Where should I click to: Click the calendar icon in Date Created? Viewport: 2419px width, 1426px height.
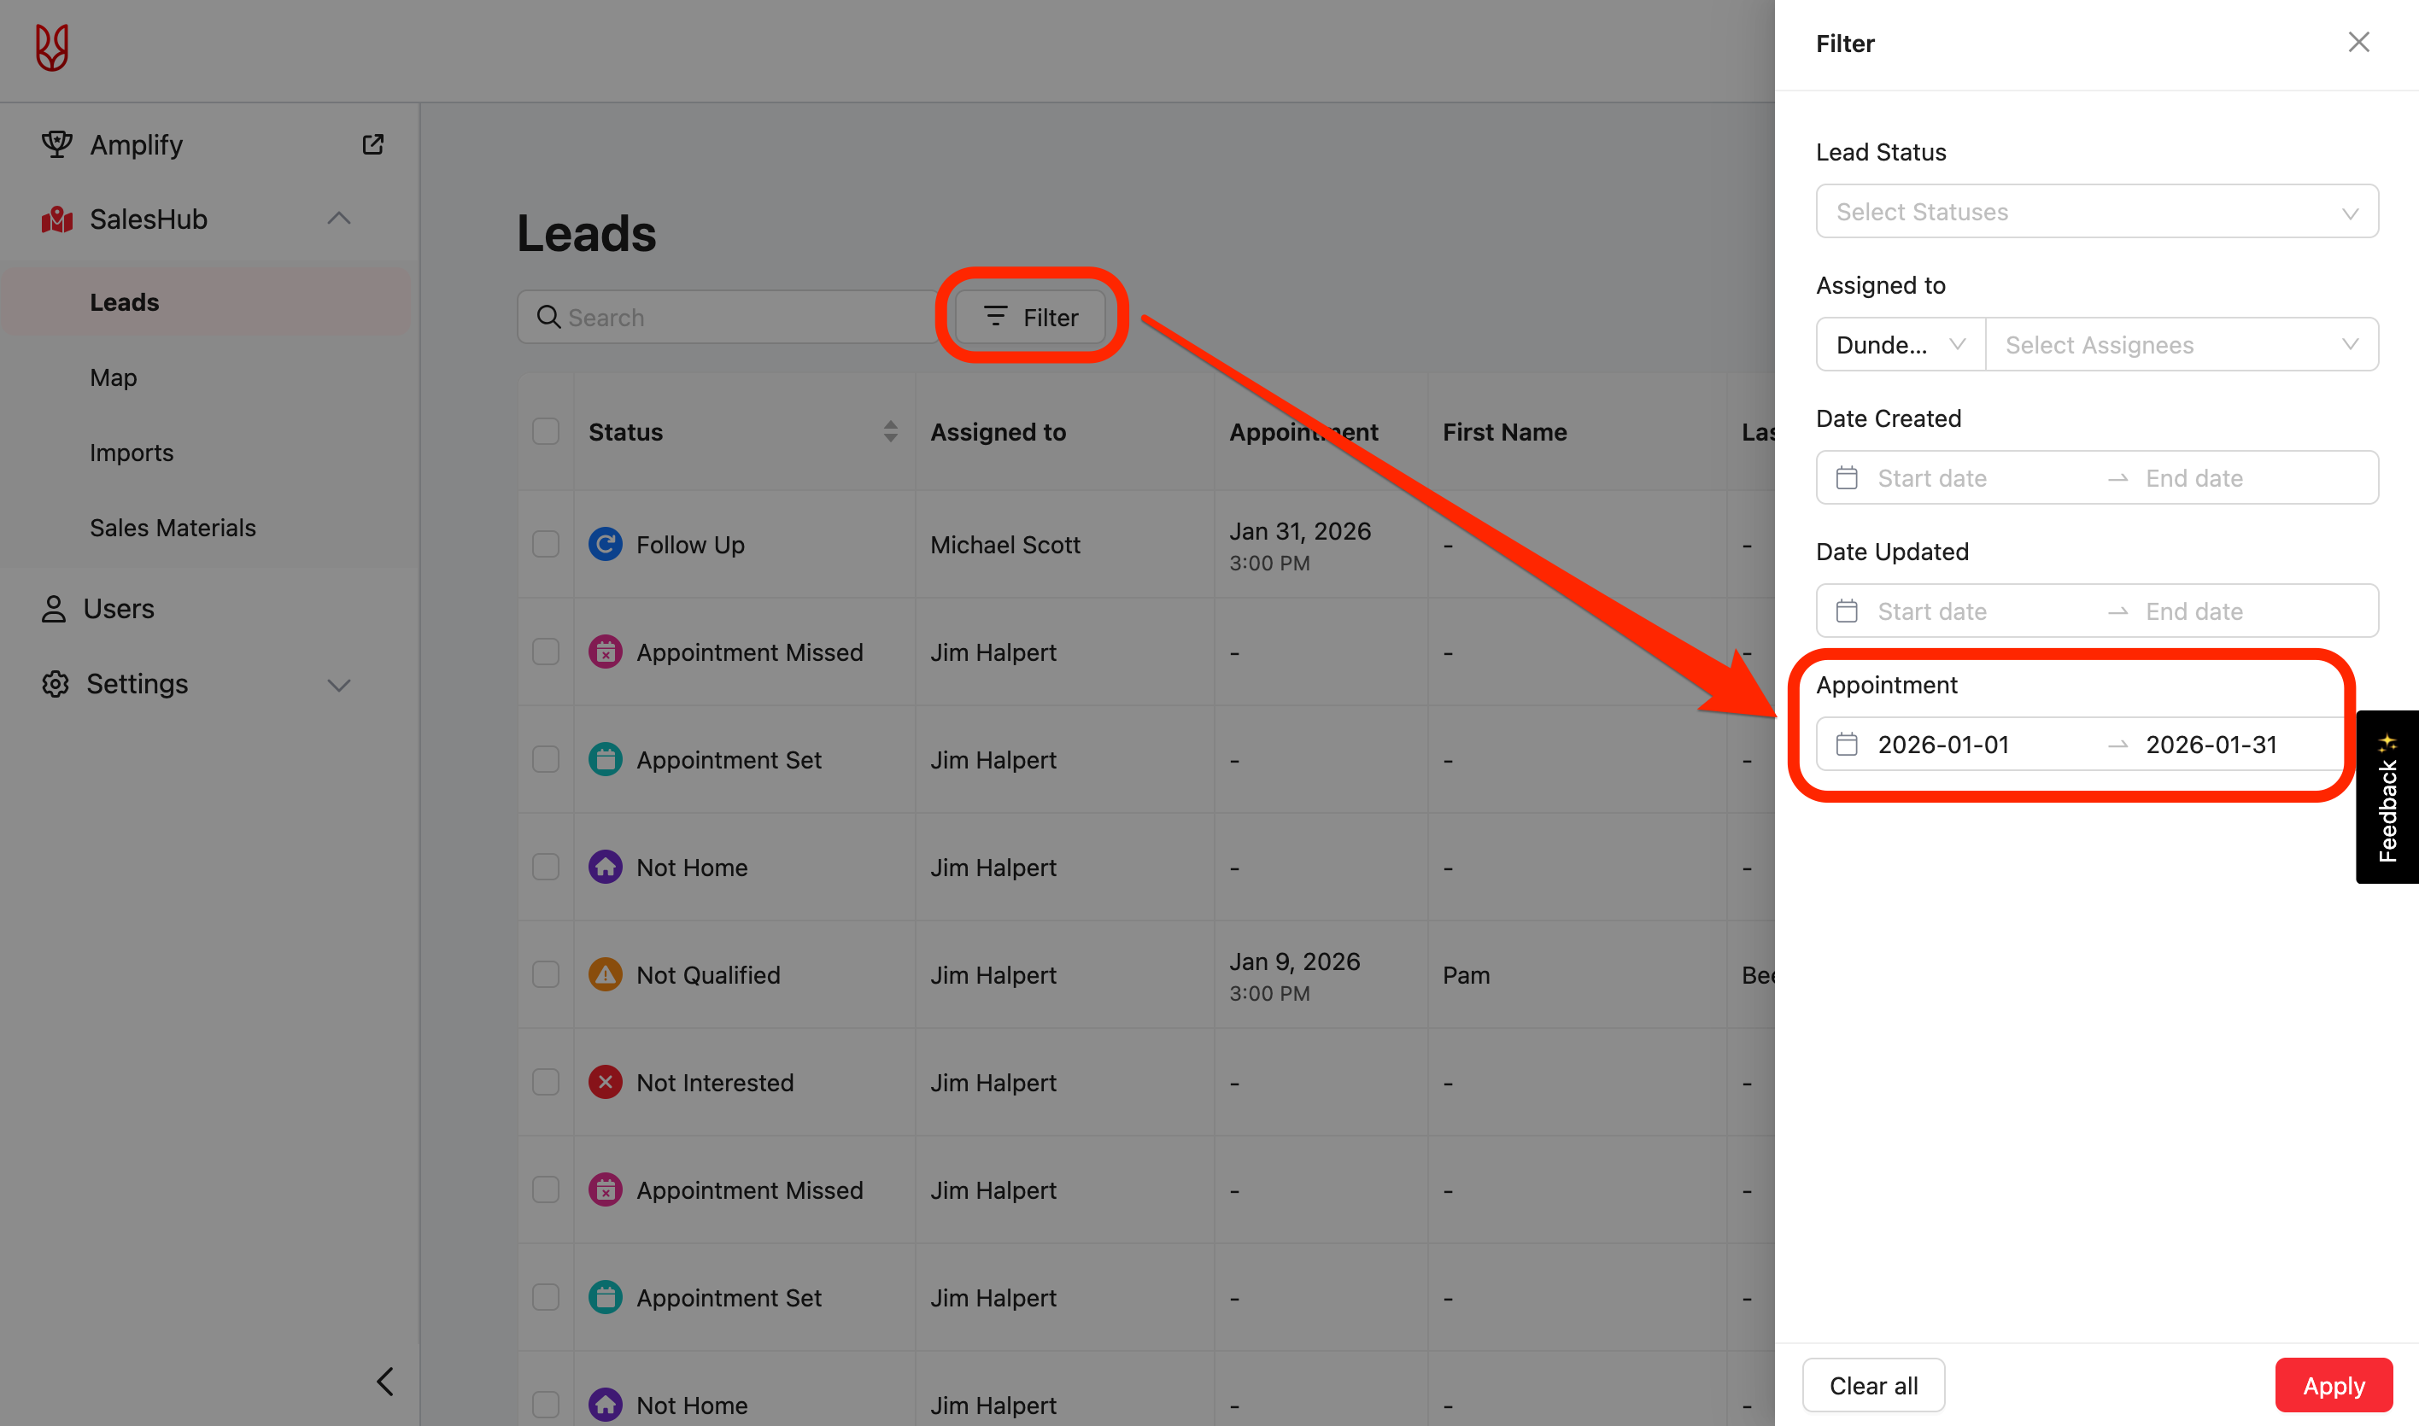coord(1846,478)
